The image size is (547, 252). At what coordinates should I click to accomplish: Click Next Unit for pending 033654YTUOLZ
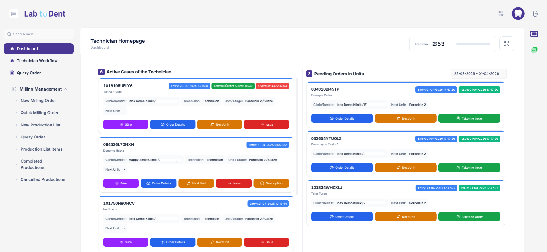(x=406, y=167)
